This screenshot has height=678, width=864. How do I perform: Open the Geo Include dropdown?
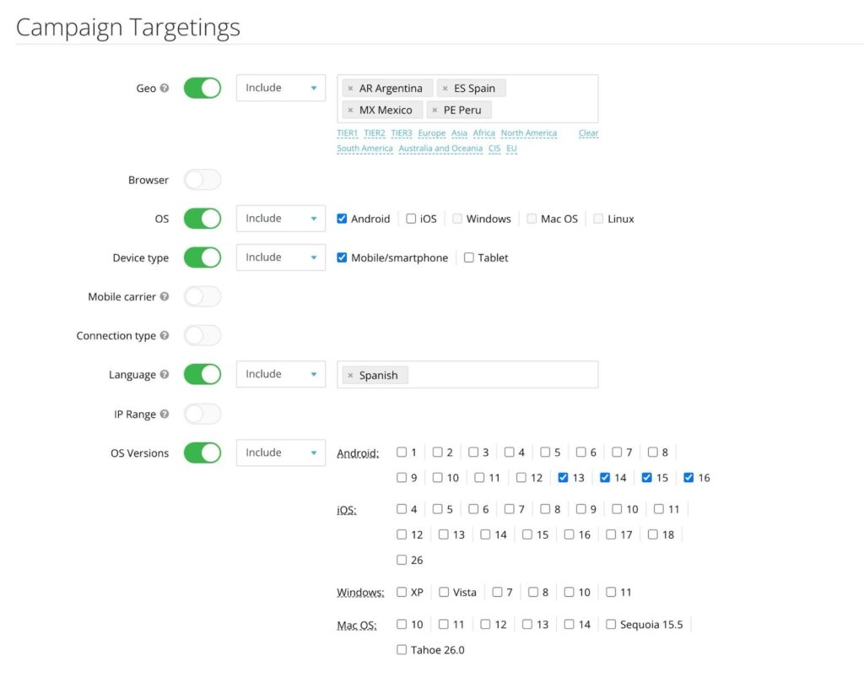pyautogui.click(x=280, y=88)
